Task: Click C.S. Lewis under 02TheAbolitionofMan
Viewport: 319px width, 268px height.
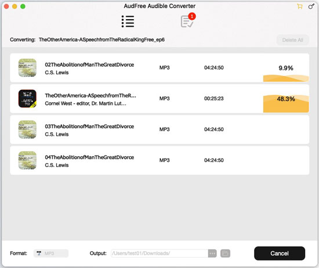Action: click(57, 73)
